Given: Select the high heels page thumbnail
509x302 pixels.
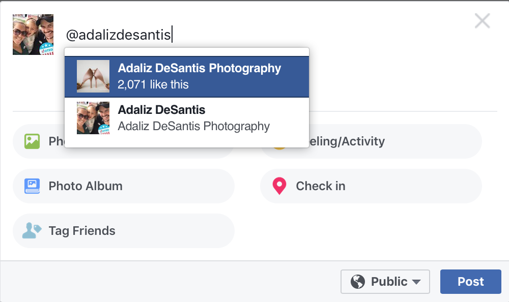Looking at the screenshot, I should [x=93, y=76].
